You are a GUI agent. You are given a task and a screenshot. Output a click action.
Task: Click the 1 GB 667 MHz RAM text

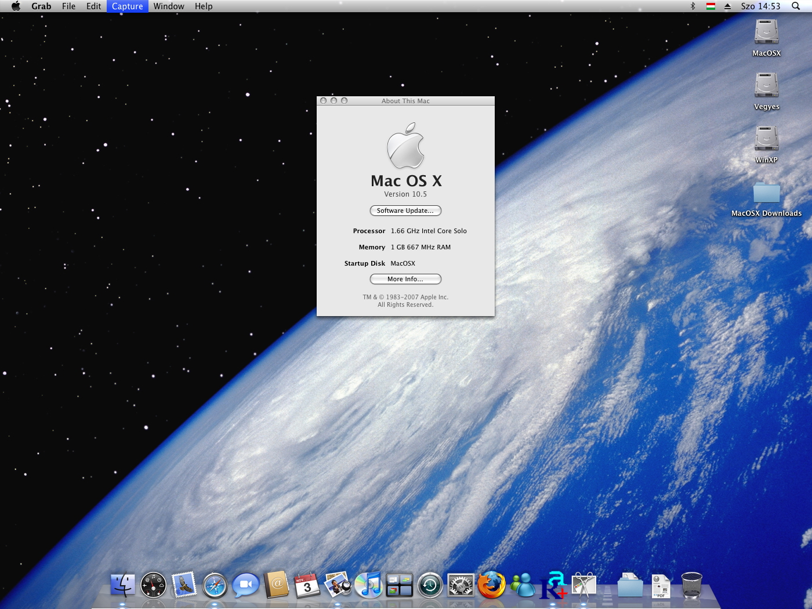click(420, 247)
